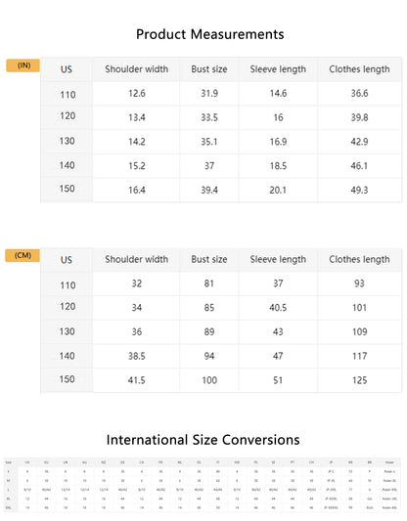This screenshot has height=521, width=407.
Task: Select size 130 row in centimeters table
Action: [x=221, y=331]
